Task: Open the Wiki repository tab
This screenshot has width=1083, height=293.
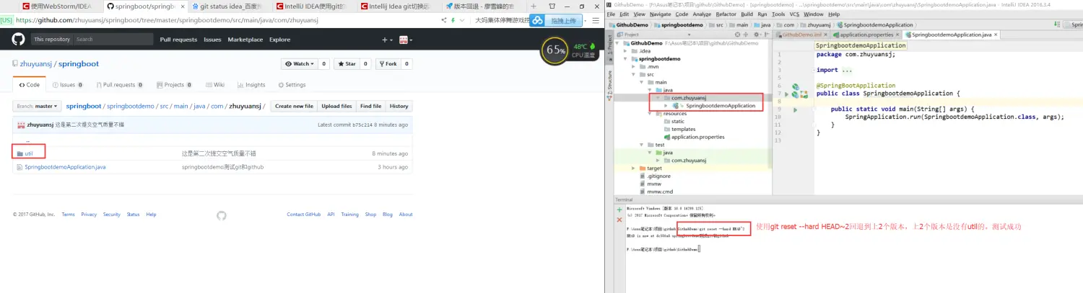Action: click(215, 85)
